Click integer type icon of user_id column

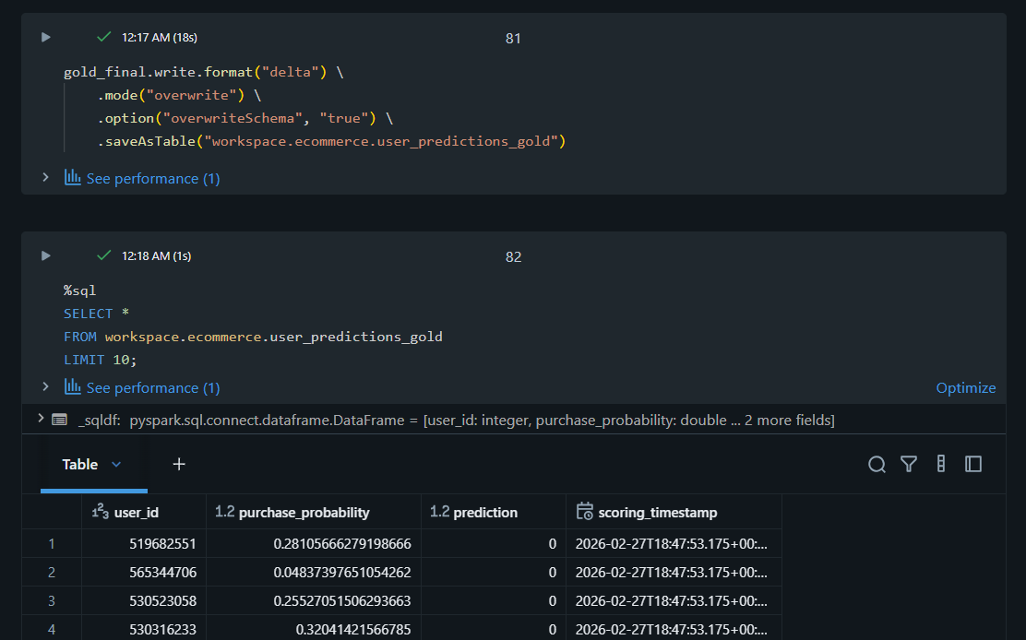coord(101,511)
